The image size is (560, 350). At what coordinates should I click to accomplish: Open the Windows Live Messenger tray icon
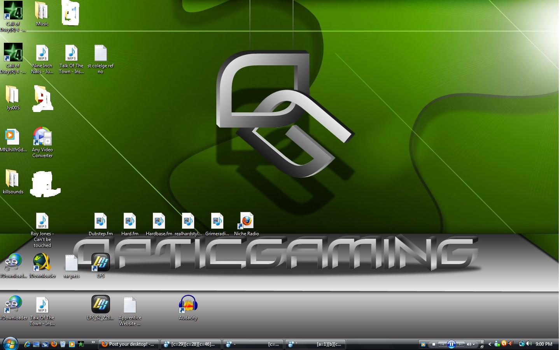click(x=497, y=344)
